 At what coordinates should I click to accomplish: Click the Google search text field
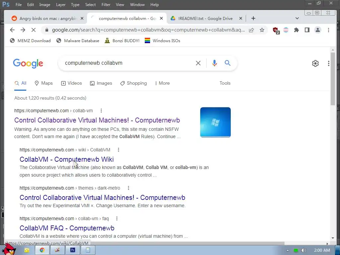128,63
